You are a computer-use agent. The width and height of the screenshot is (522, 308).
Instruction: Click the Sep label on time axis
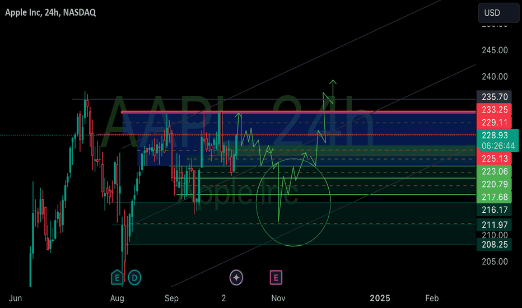click(x=171, y=298)
